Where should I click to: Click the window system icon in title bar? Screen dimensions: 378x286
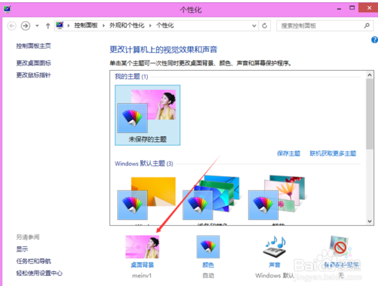coord(7,9)
